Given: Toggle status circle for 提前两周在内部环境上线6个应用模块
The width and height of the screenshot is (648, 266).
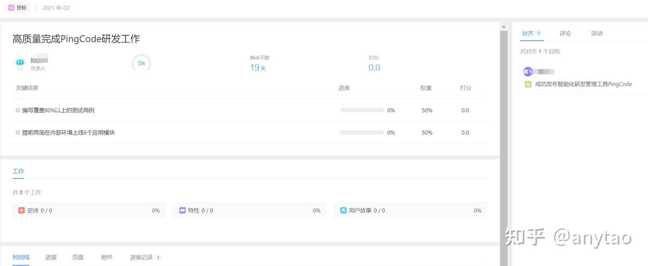Looking at the screenshot, I should [x=18, y=132].
